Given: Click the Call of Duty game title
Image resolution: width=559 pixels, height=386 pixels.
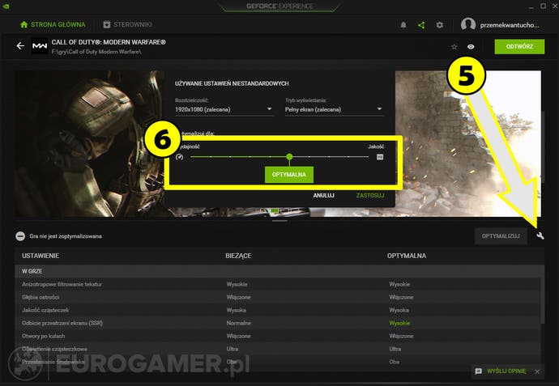Looking at the screenshot, I should 109,42.
